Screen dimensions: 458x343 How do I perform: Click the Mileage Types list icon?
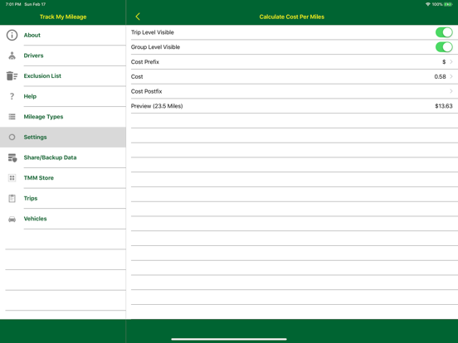(x=12, y=117)
